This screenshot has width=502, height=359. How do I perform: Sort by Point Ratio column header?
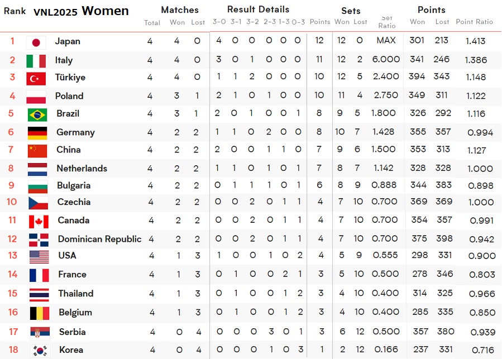475,22
